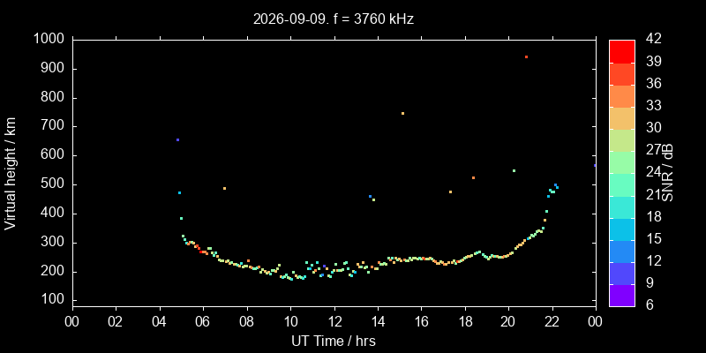Click the 12 tick label on time axis
706x353 pixels.
coord(334,322)
